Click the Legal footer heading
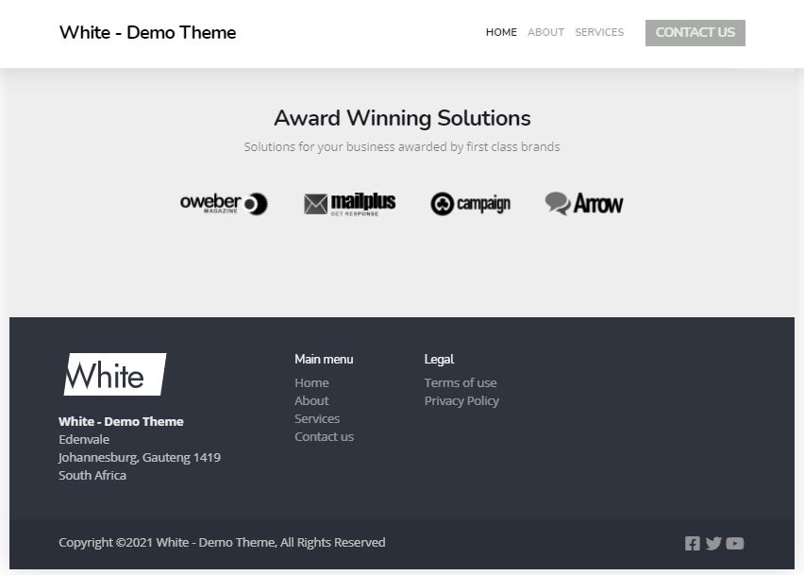The width and height of the screenshot is (804, 575). click(440, 359)
